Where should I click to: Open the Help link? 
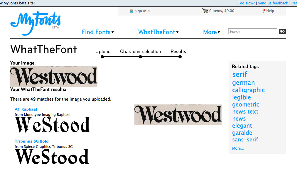[x=270, y=11]
